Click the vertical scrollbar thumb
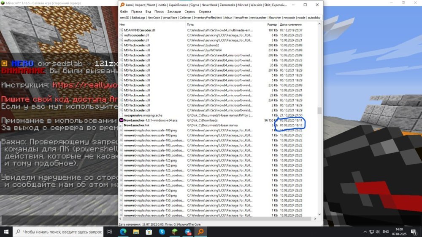422x237 pixels. [319, 111]
